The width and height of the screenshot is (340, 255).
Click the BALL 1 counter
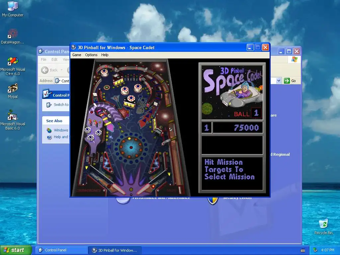pos(248,113)
